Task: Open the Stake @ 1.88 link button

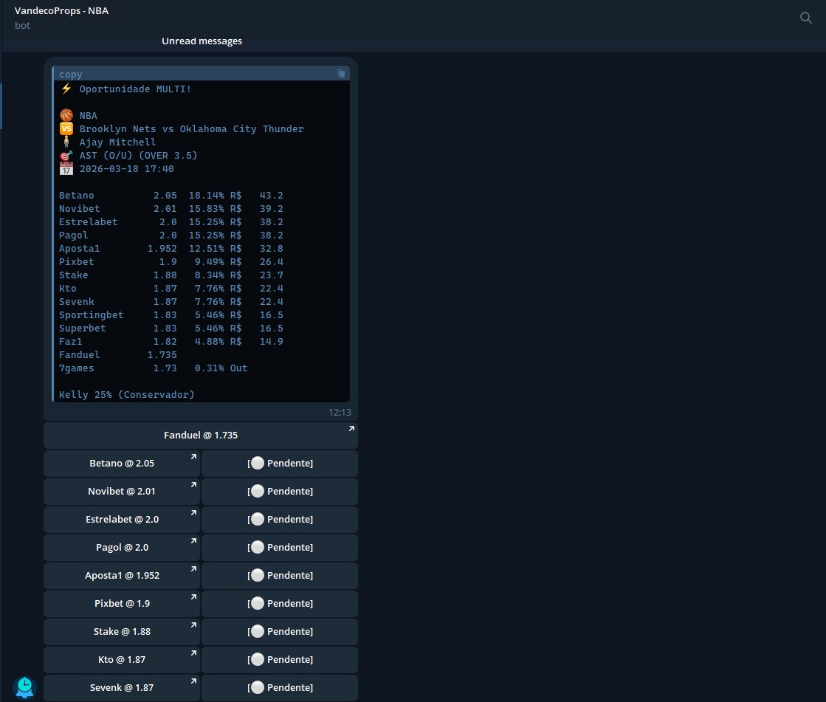Action: [x=122, y=631]
